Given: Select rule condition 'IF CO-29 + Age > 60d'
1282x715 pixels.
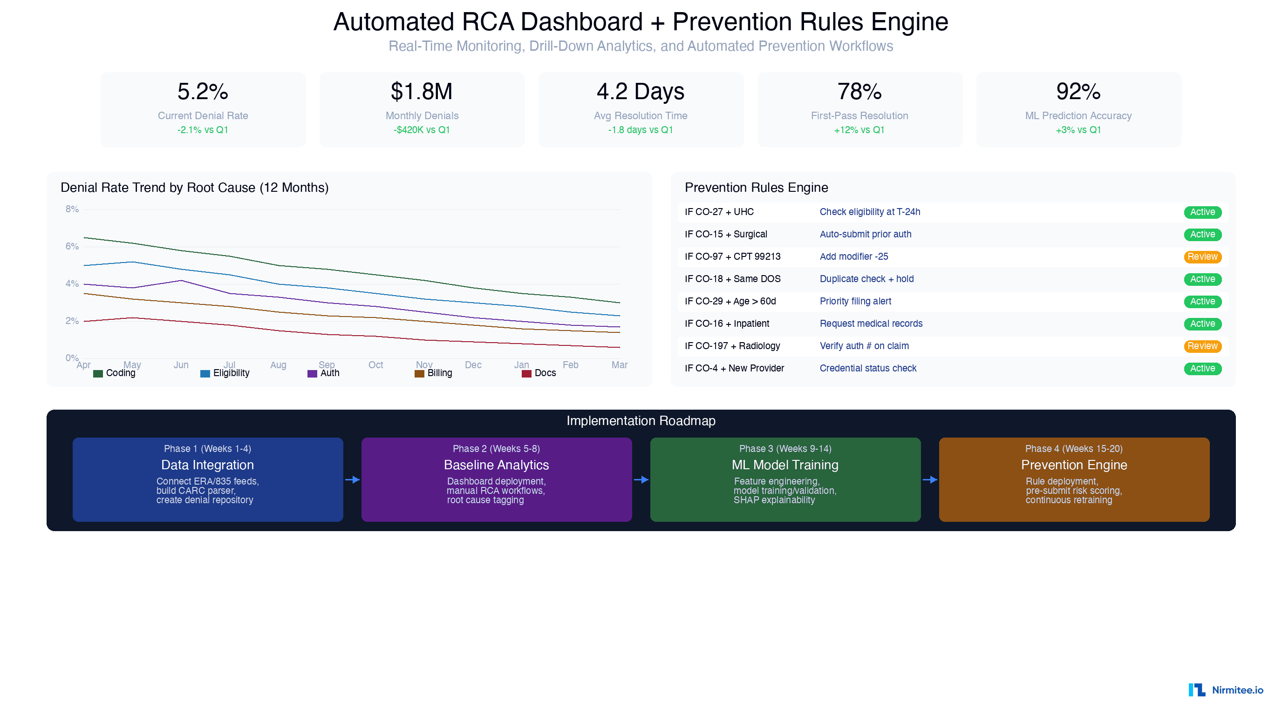Looking at the screenshot, I should 730,301.
